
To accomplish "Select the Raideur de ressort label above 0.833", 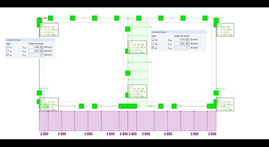I will click(x=182, y=36).
